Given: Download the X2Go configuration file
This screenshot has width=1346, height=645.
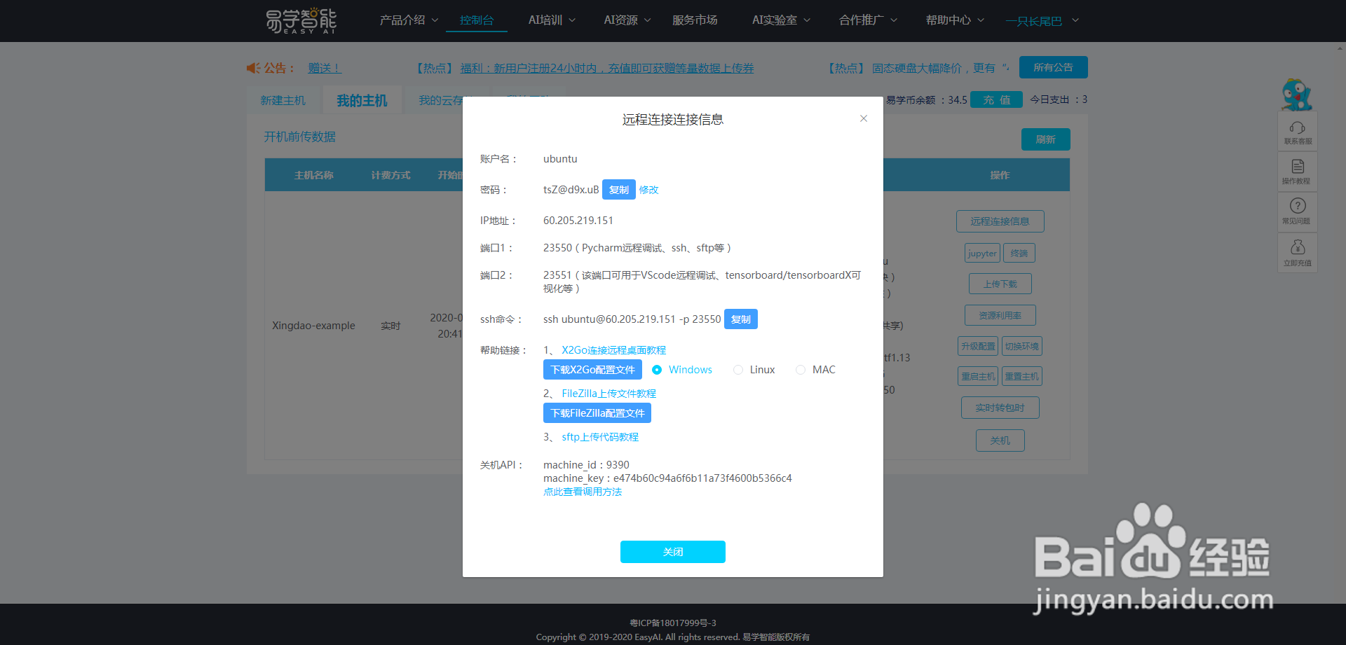Looking at the screenshot, I should point(592,369).
